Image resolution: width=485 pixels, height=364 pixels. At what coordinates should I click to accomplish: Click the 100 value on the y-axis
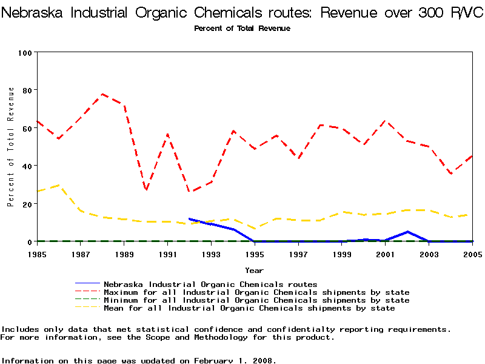[x=25, y=53]
